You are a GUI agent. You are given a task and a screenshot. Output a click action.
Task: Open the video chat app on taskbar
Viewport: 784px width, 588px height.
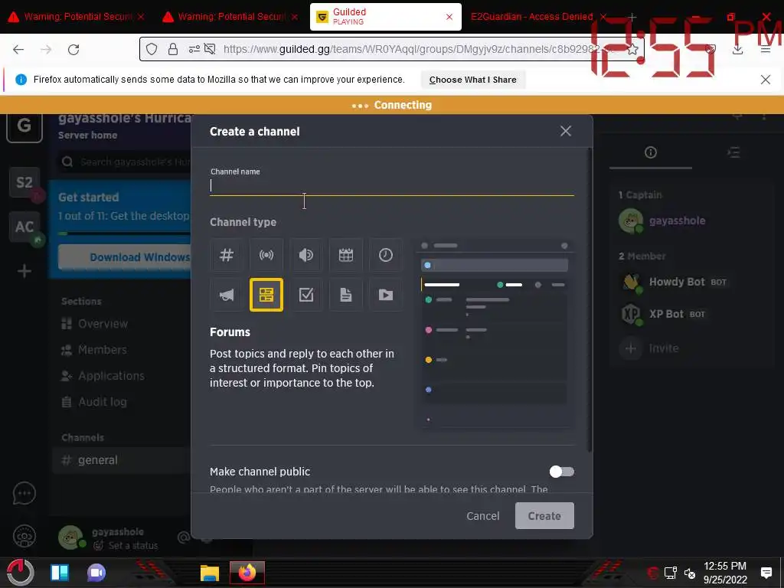pyautogui.click(x=96, y=573)
